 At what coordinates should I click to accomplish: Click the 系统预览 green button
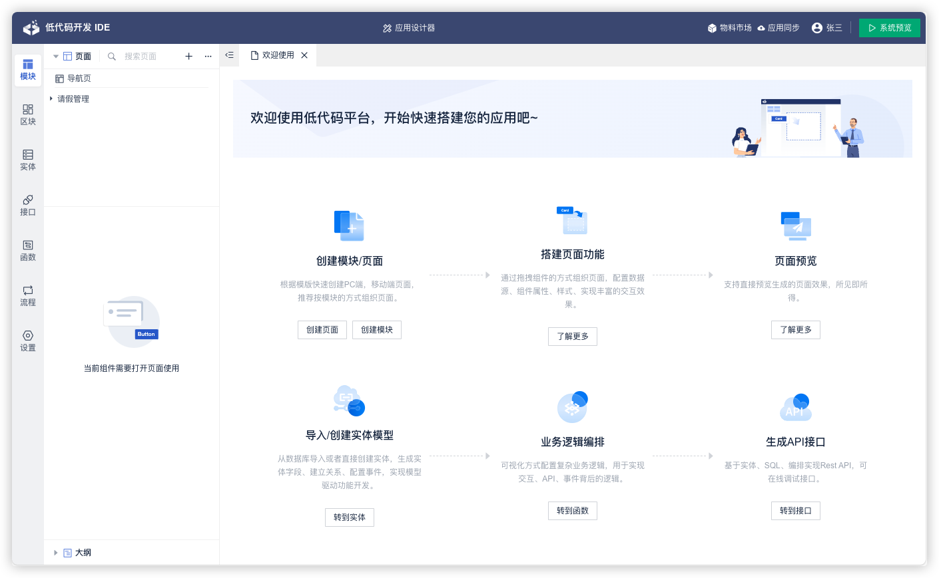pyautogui.click(x=889, y=28)
